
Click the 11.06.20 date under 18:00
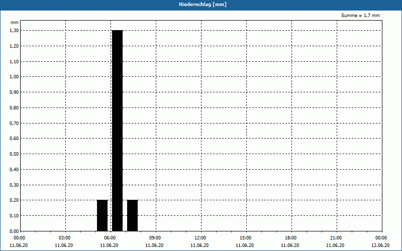pos(290,245)
